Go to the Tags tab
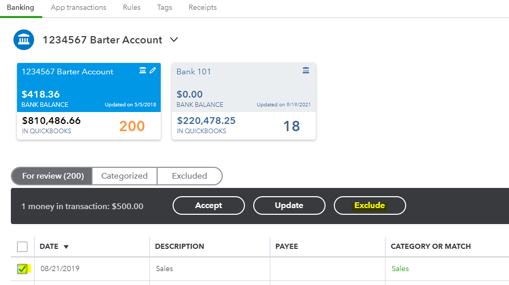Viewport: 509px width, 285px height. coord(164,8)
